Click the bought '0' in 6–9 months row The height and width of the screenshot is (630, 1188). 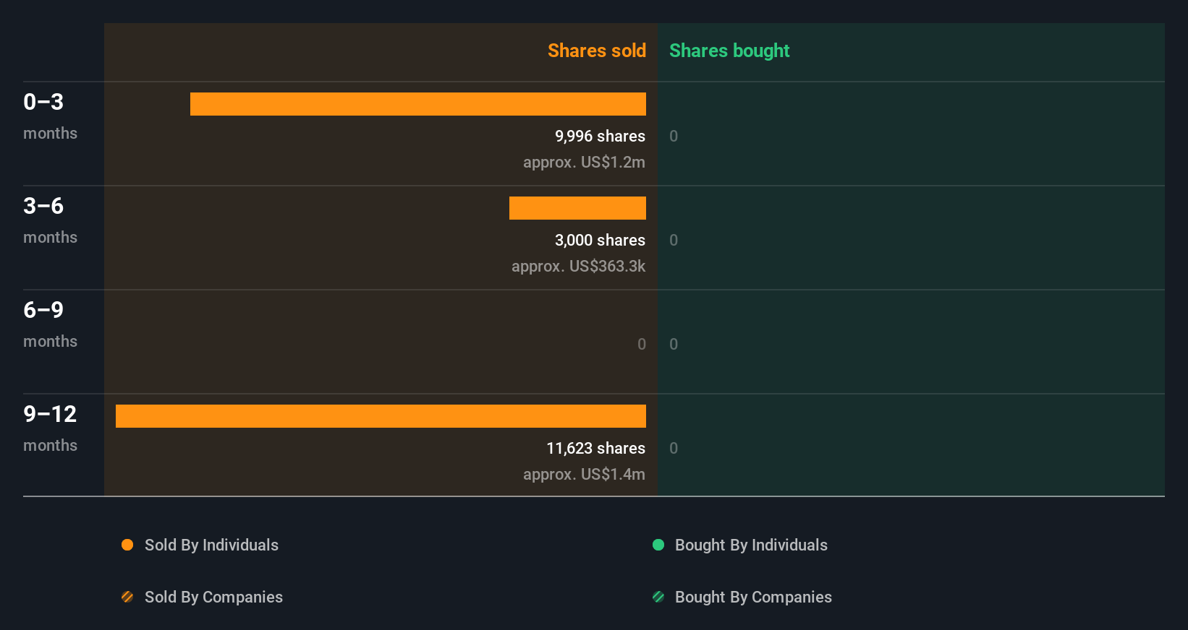point(674,344)
